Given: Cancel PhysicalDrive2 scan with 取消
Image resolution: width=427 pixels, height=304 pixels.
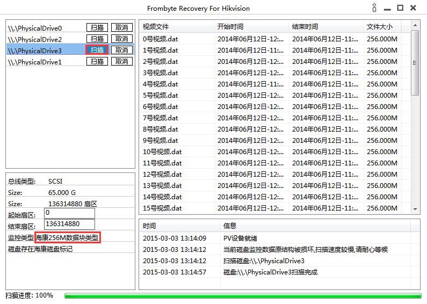Looking at the screenshot, I should click(x=122, y=39).
